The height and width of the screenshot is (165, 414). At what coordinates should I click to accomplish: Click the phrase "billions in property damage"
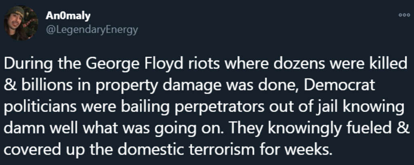pyautogui.click(x=110, y=86)
